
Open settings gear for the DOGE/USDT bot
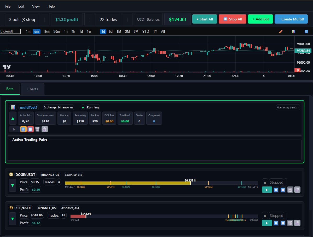coord(297,190)
